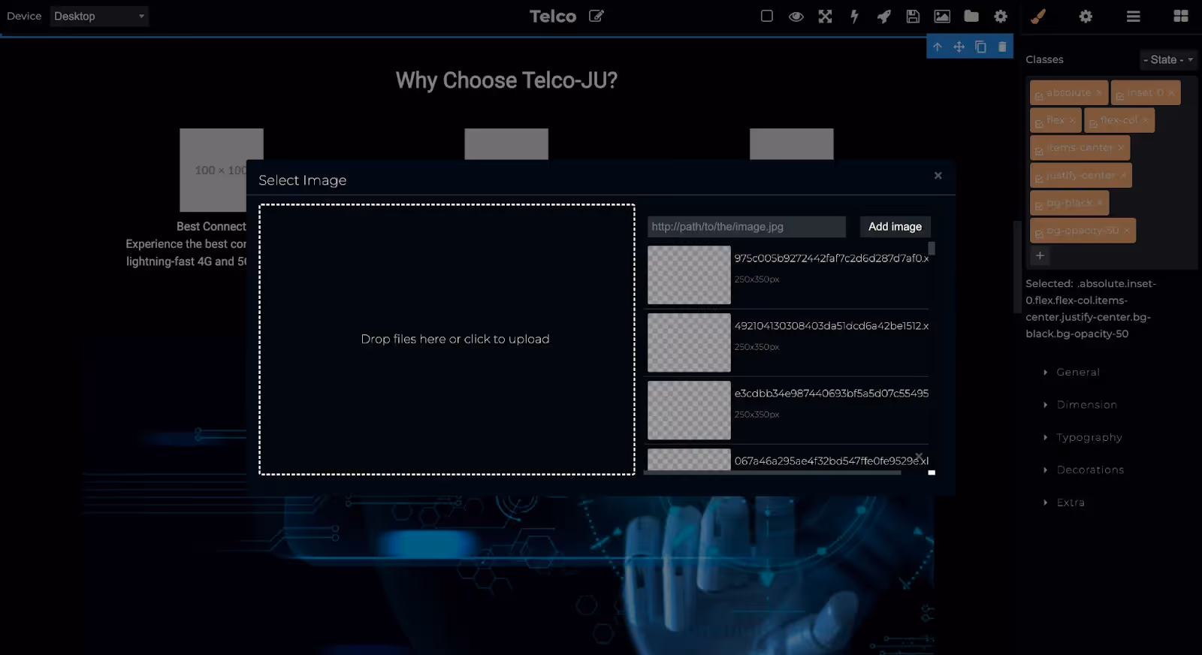Remove the items-center class tag
This screenshot has height=655, width=1202.
(x=1120, y=148)
